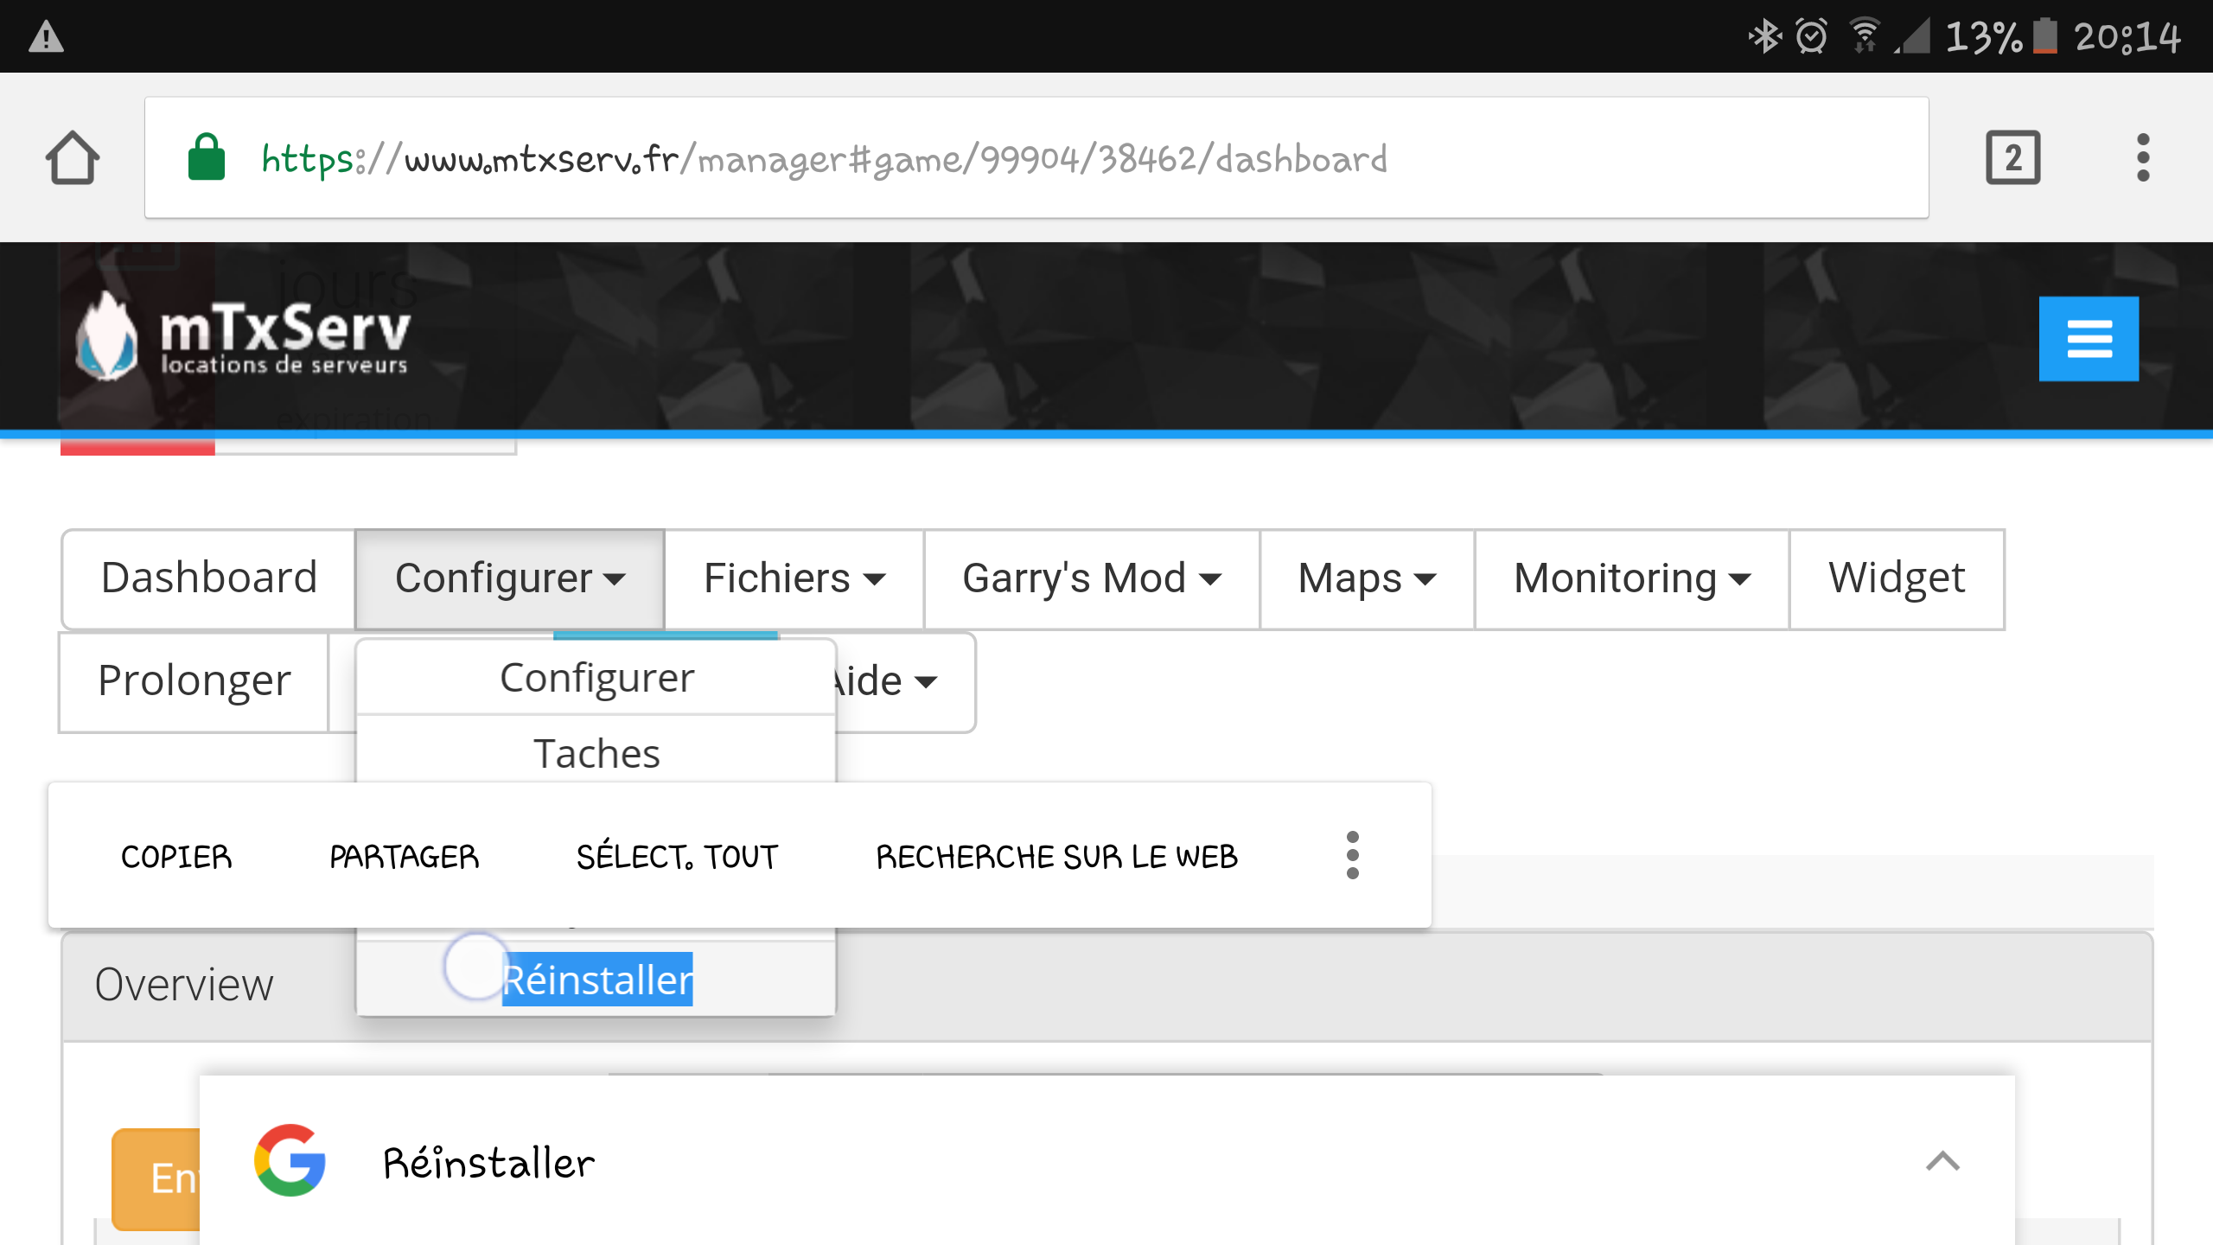This screenshot has height=1245, width=2213.
Task: Expand the Google search panel chevron
Action: (1942, 1161)
